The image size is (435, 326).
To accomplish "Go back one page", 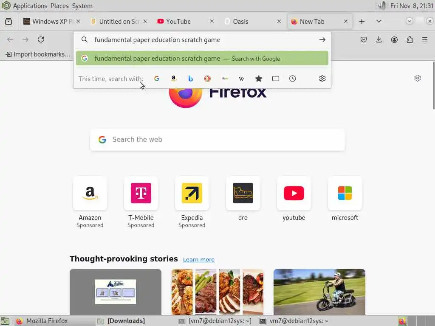I will 10,39.
